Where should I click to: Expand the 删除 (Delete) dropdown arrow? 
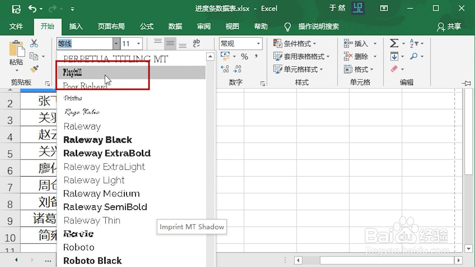pos(375,56)
